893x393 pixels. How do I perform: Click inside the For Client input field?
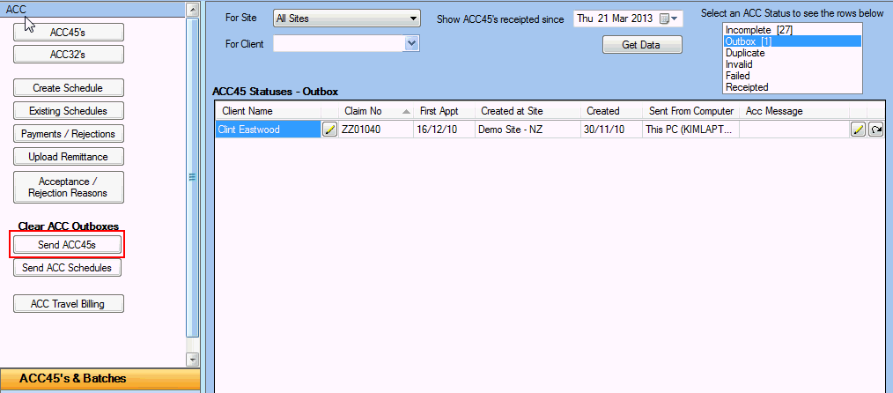(339, 43)
